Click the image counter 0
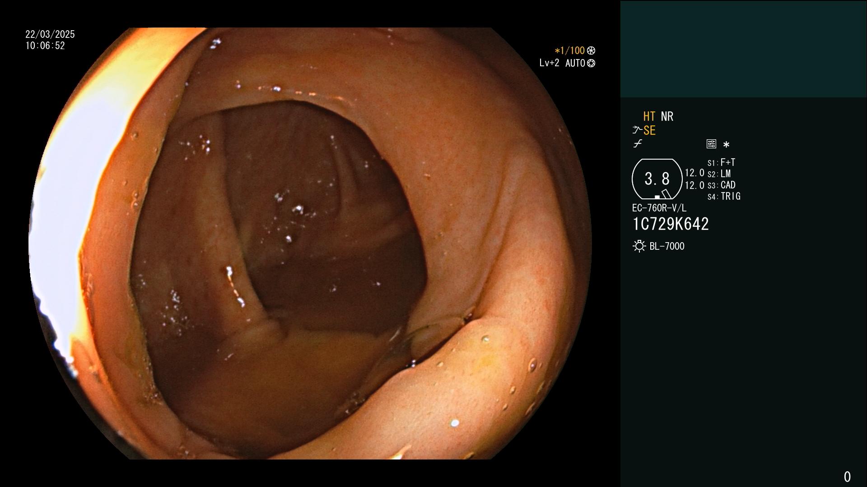Viewport: 867px width, 487px height. 847,477
